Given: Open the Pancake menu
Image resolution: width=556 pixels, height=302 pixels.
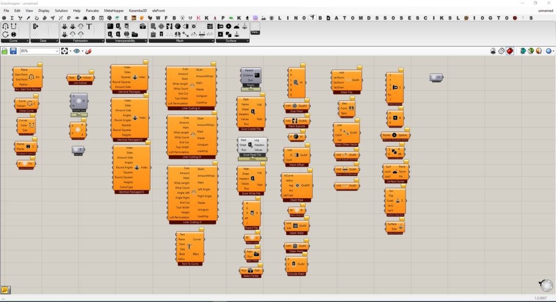Looking at the screenshot, I should pyautogui.click(x=92, y=11).
